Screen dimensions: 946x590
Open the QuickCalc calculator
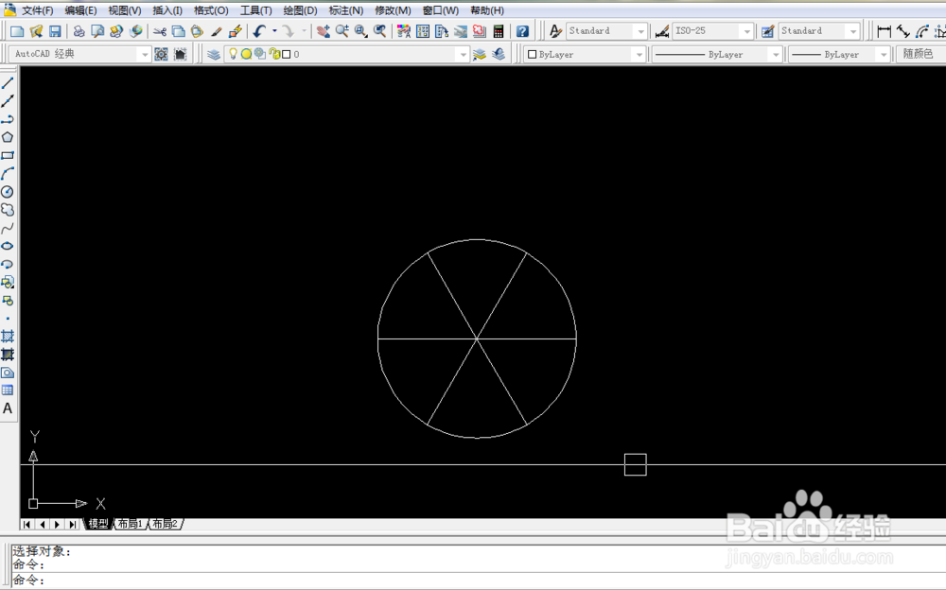[499, 31]
